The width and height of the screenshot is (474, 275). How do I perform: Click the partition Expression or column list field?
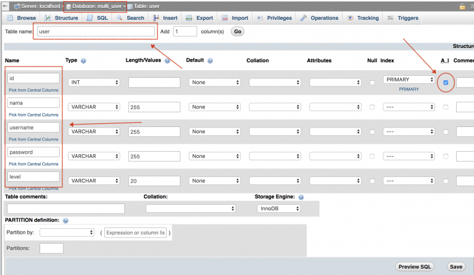coord(135,232)
